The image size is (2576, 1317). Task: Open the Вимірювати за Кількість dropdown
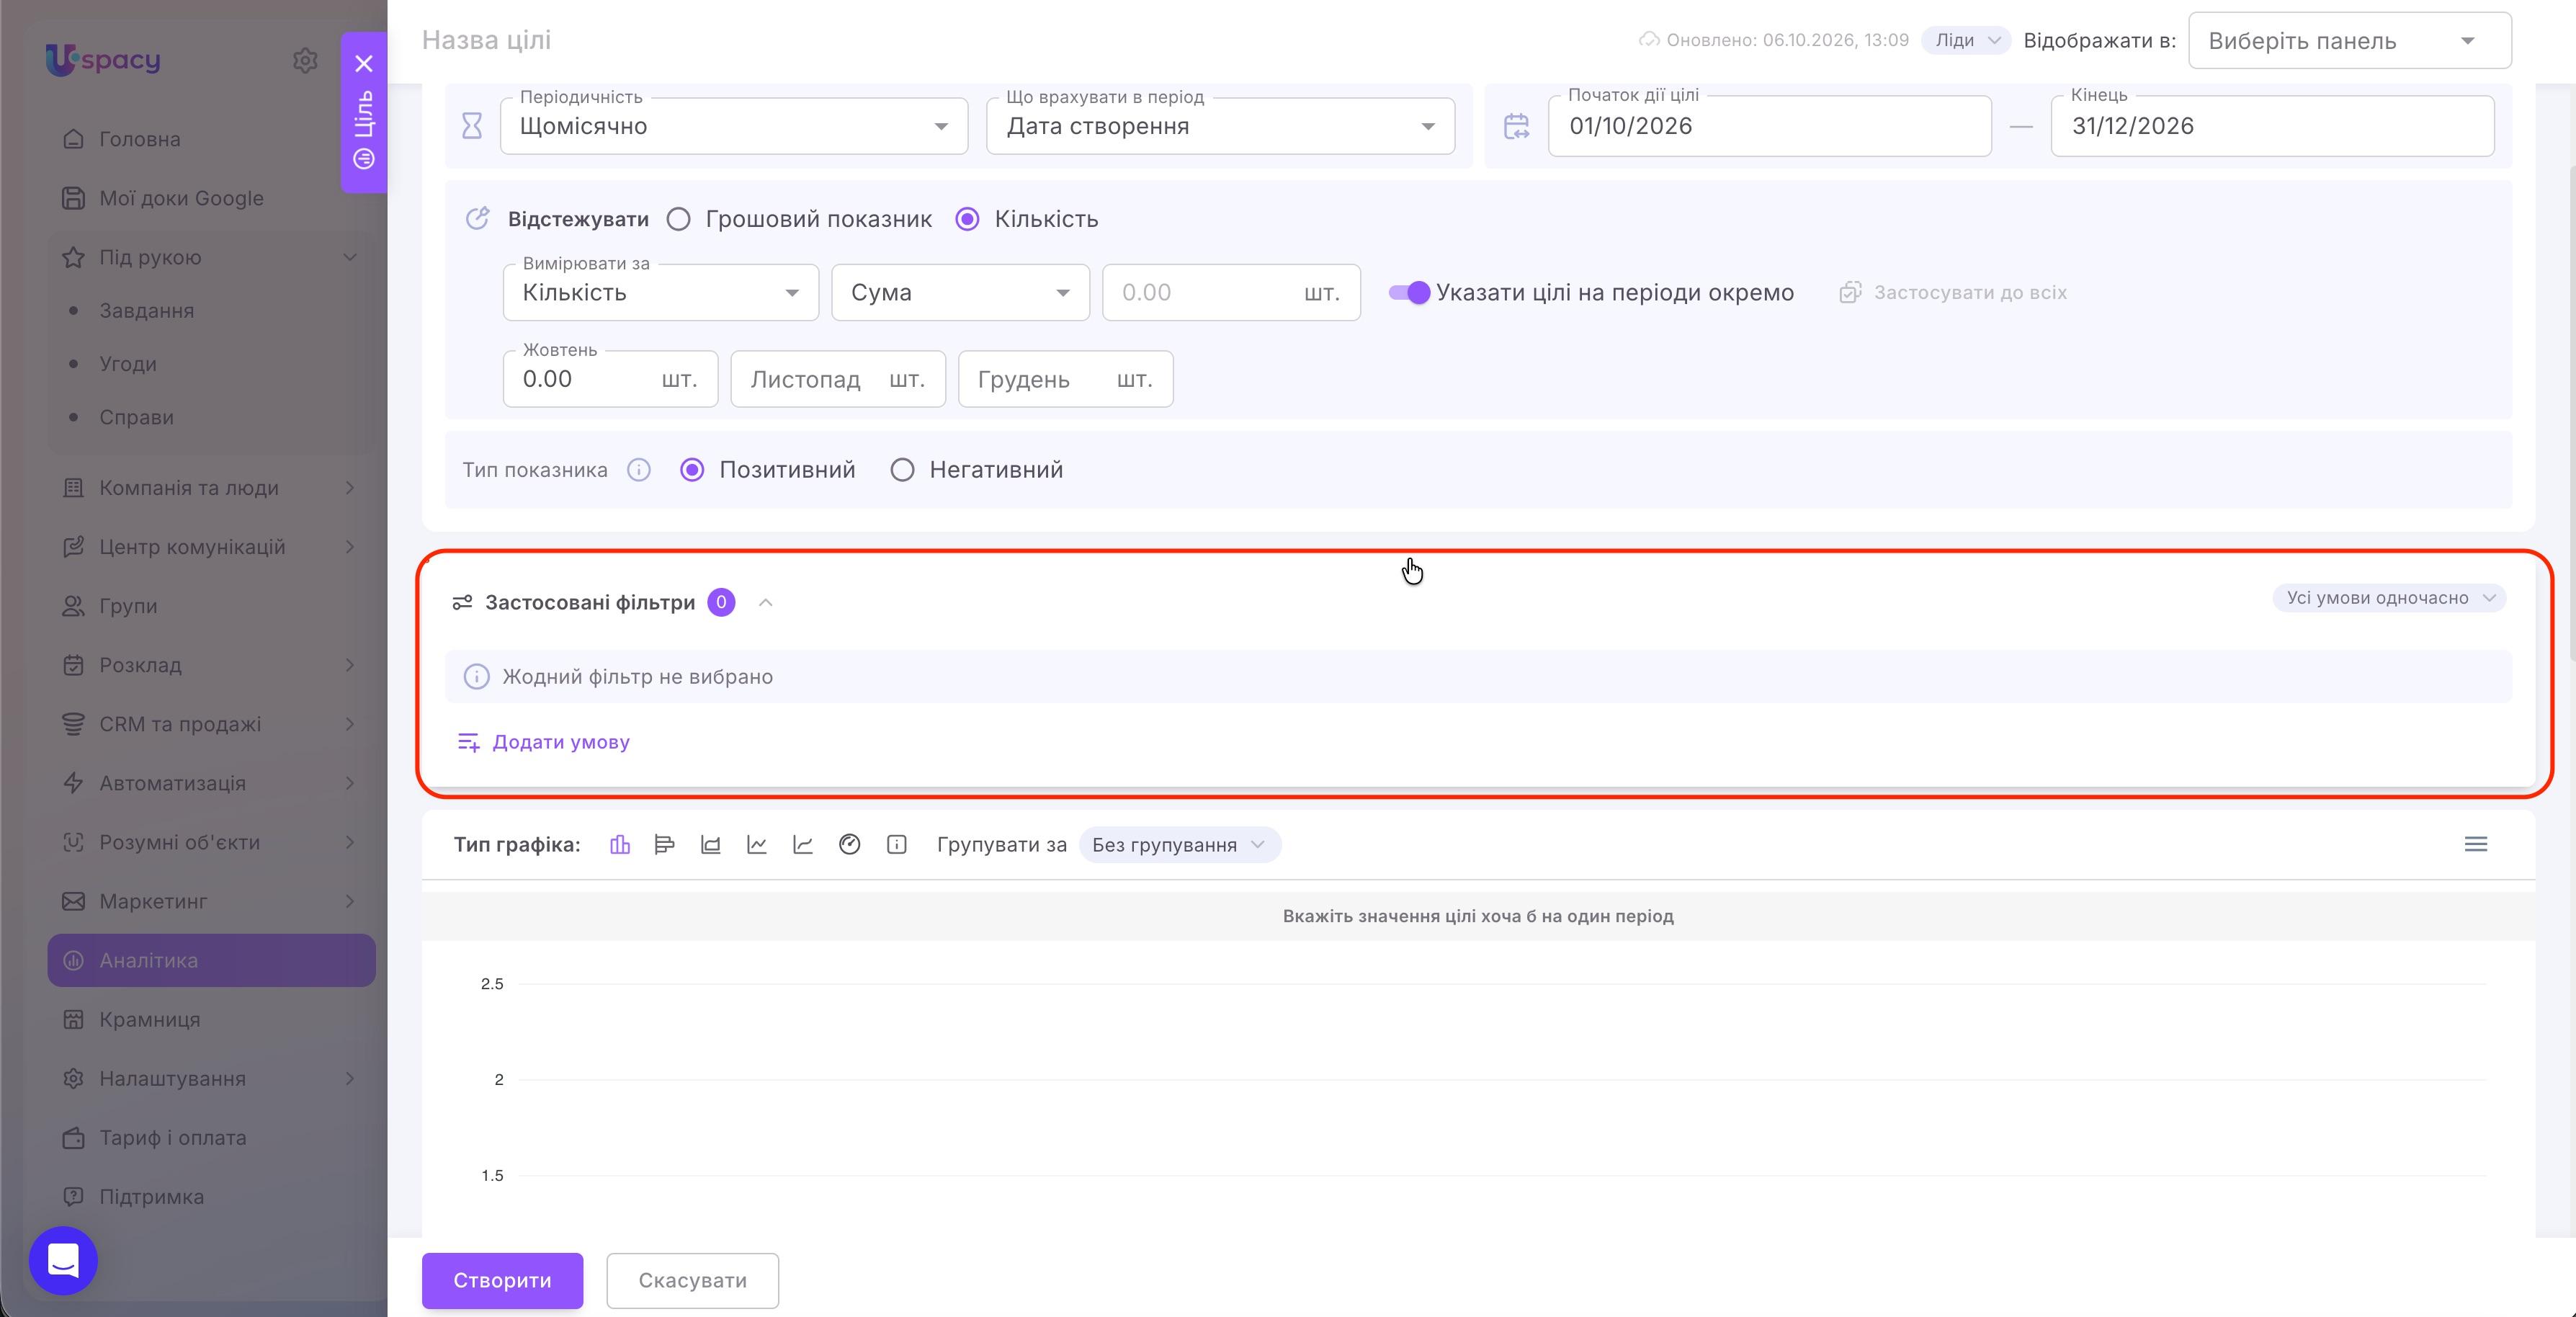click(x=661, y=292)
